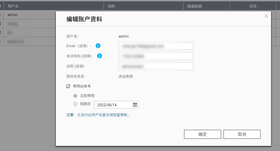The width and height of the screenshot is (280, 151).
Task: Click the 电话号码 input field
Action: click(x=156, y=56)
